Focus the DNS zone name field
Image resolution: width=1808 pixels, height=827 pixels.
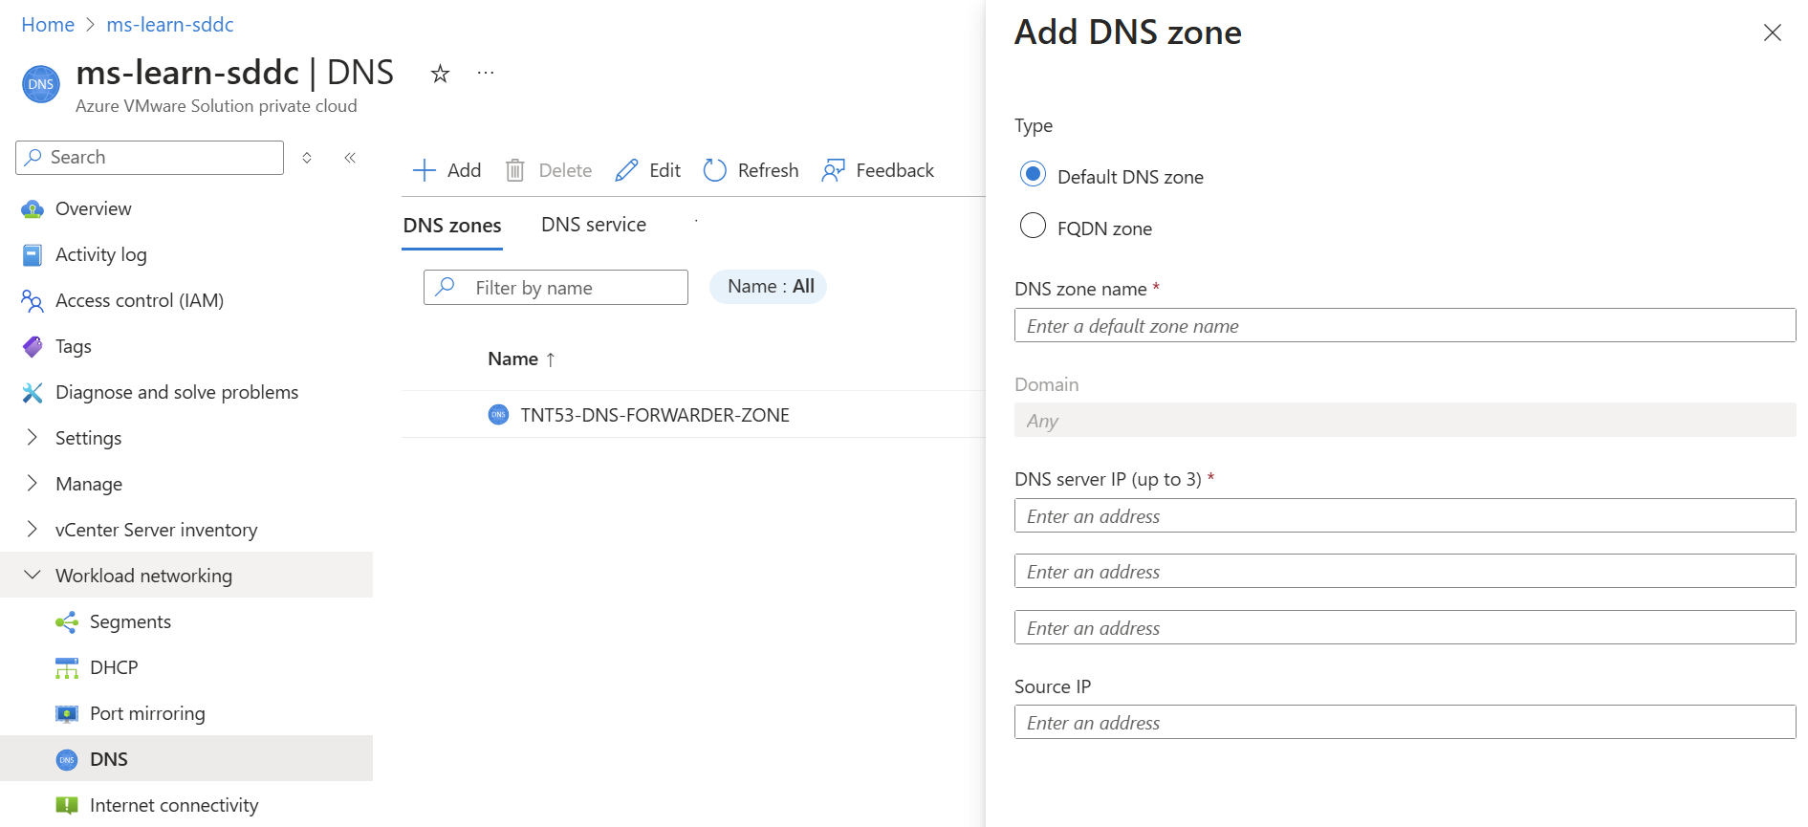click(1405, 325)
